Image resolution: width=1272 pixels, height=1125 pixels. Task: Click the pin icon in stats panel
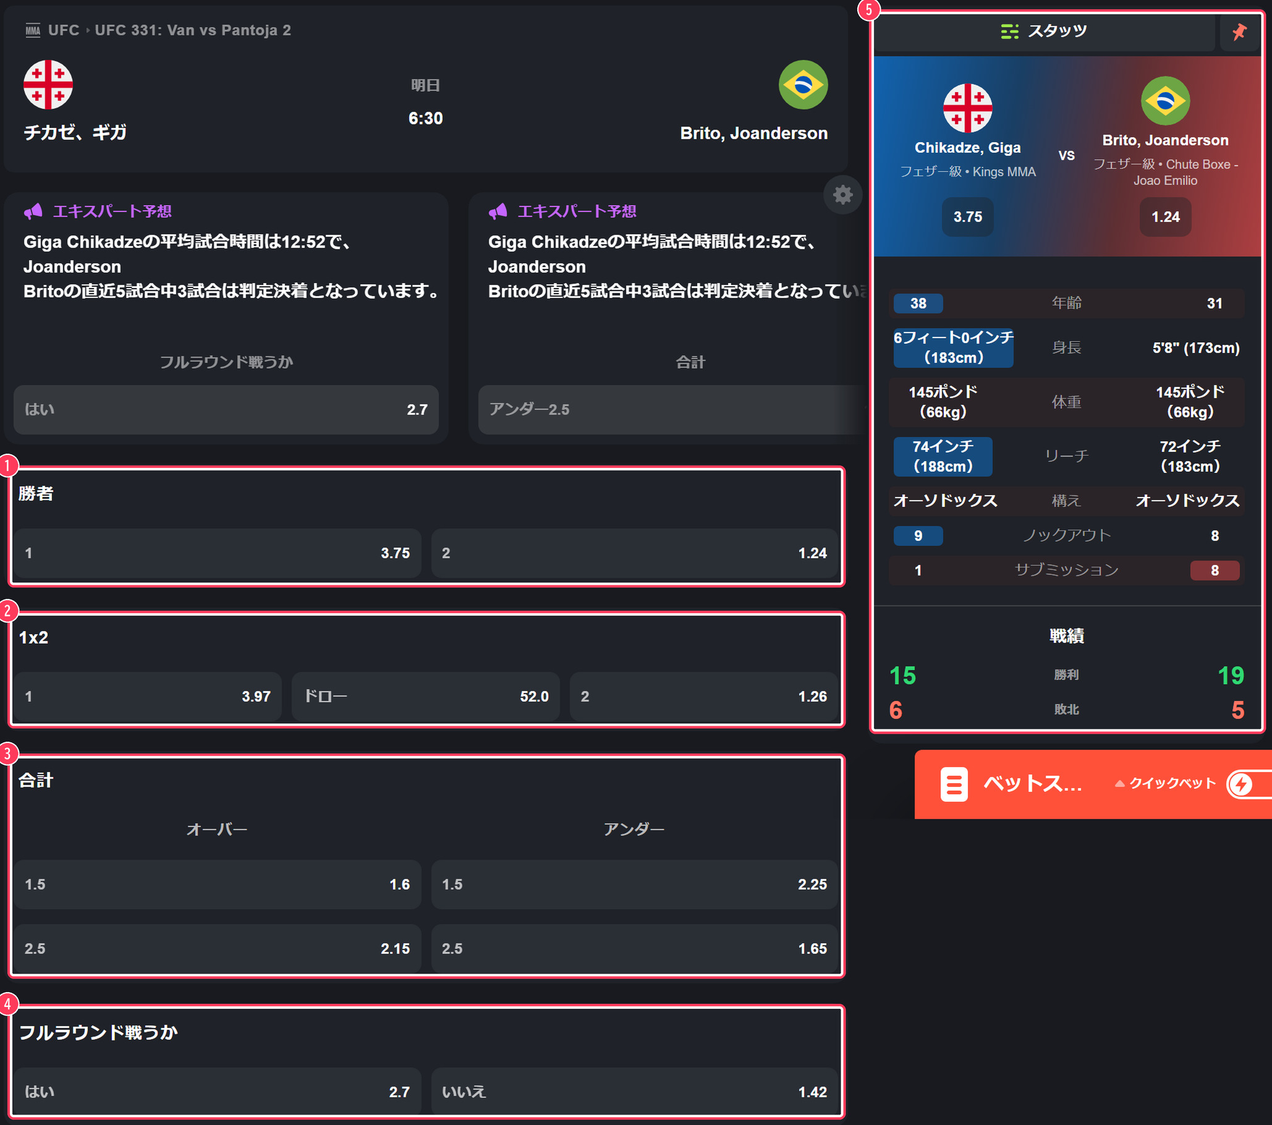pyautogui.click(x=1239, y=32)
